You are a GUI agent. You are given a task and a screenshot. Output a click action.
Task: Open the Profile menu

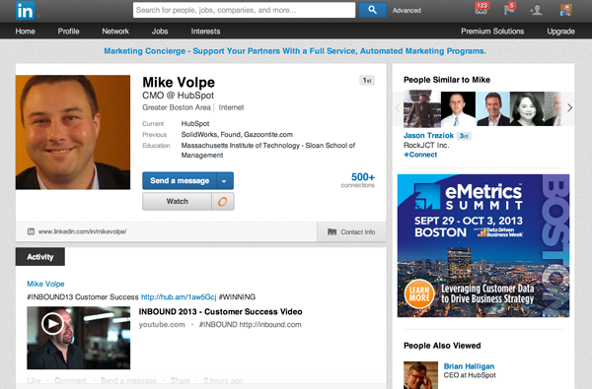(68, 32)
